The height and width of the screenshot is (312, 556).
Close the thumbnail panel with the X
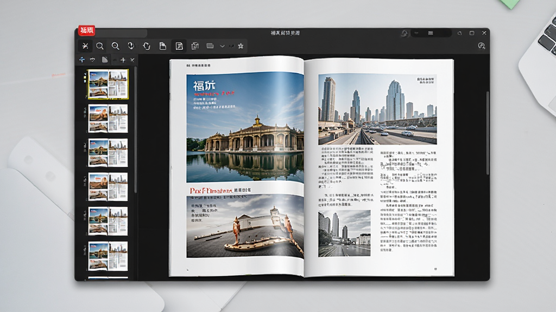(132, 60)
